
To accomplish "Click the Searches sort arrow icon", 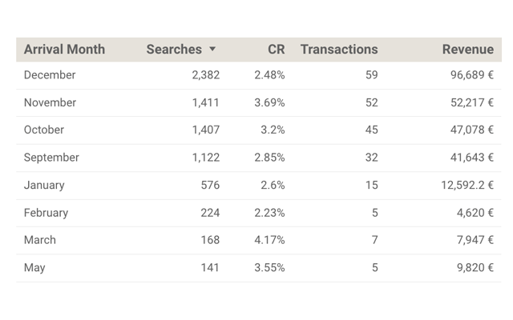I will point(212,50).
